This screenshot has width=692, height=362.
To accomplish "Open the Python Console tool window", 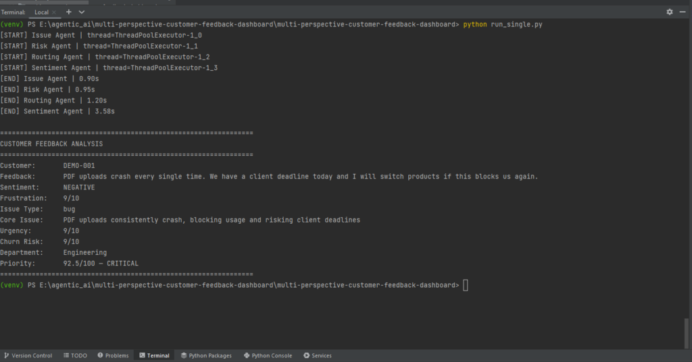I will point(268,355).
